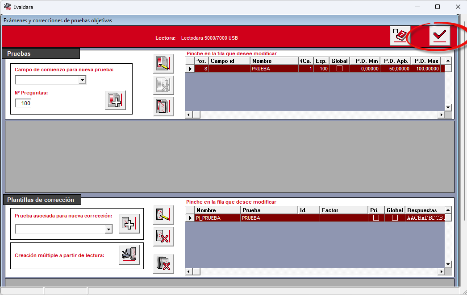Image resolution: width=467 pixels, height=295 pixels.
Task: Edit selected test with pencil icon
Action: pyautogui.click(x=163, y=64)
